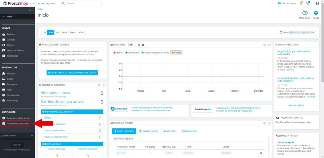Click the Productos fuera de stock link
Image resolution: width=324 pixels, height=158 pixels.
pyautogui.click(x=56, y=137)
